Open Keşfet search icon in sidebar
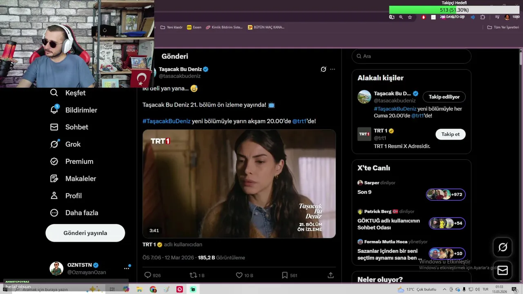This screenshot has height=294, width=523. click(x=54, y=93)
